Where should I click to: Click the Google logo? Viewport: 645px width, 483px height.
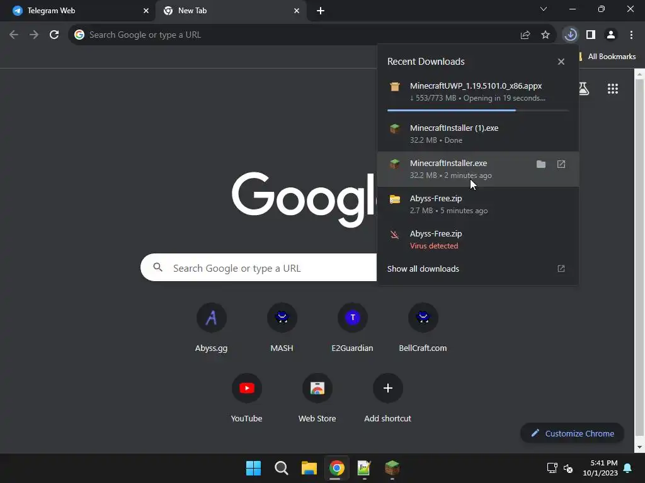(x=304, y=199)
